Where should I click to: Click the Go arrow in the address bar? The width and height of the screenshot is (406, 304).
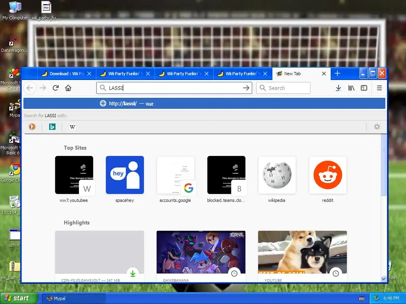246,88
